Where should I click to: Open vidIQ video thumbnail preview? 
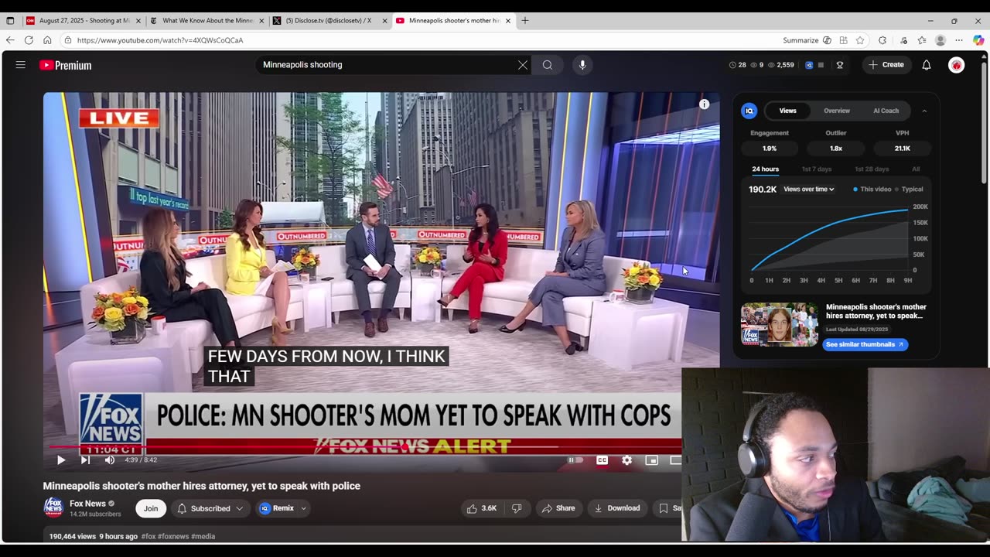(x=779, y=324)
